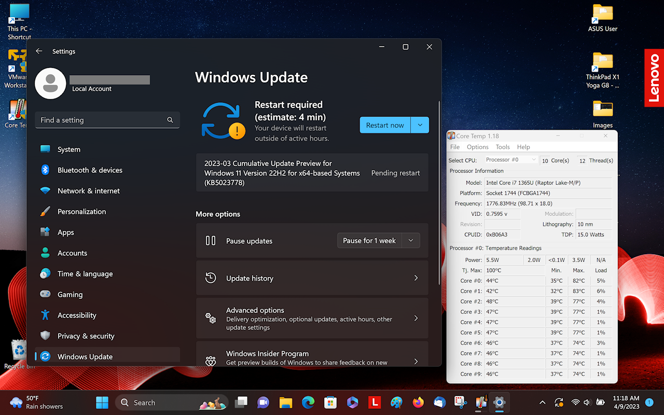Click the Model field in Core Temp
664x415 pixels.
tap(548, 183)
